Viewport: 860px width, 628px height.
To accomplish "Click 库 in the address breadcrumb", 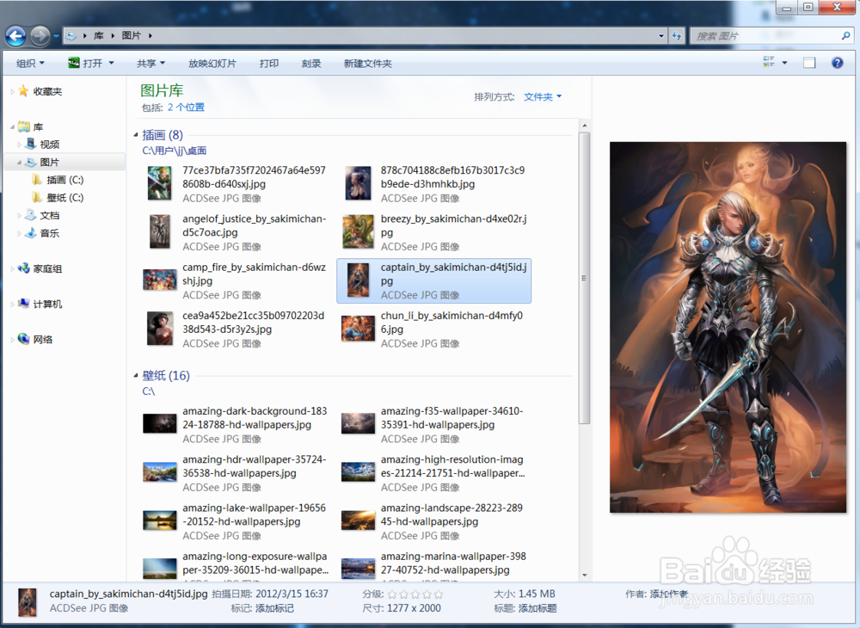I will 99,35.
